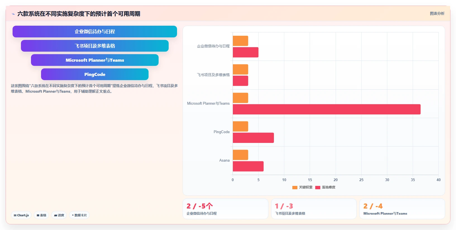The image size is (456, 230).
Task: Click the orange bar for Asana
Action: click(240, 155)
